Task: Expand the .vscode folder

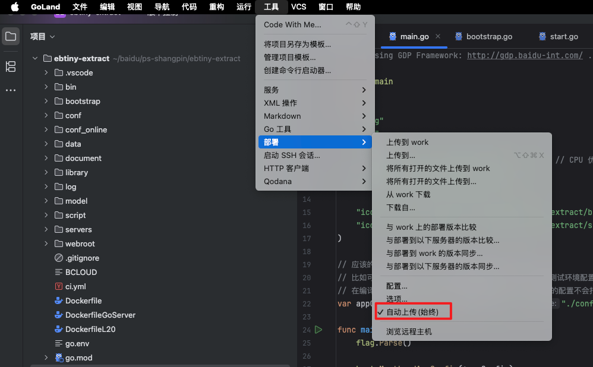Action: pyautogui.click(x=46, y=72)
